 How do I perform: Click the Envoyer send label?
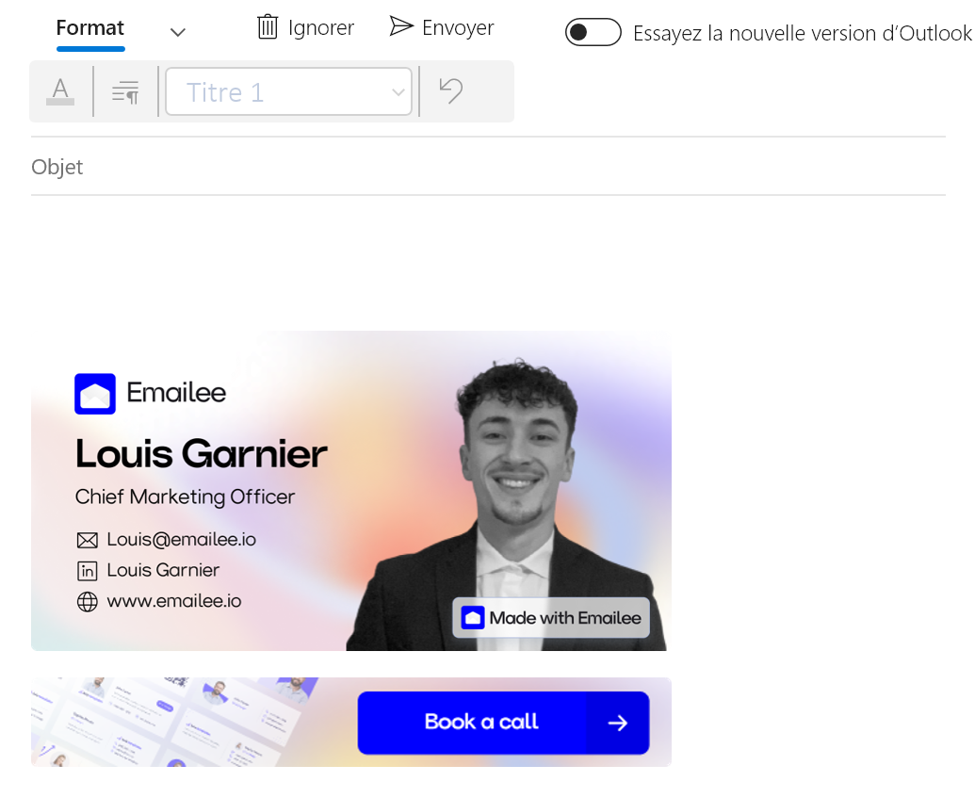pyautogui.click(x=458, y=28)
